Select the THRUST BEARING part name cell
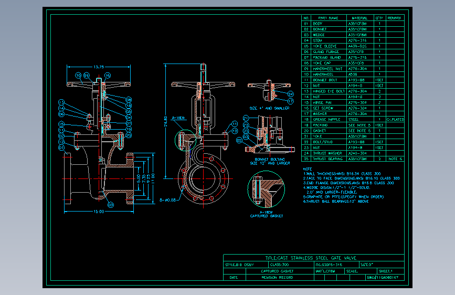Screen dimensions: 455x295 (327, 159)
